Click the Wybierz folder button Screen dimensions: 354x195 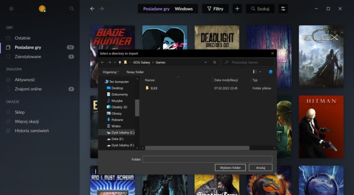pyautogui.click(x=230, y=168)
